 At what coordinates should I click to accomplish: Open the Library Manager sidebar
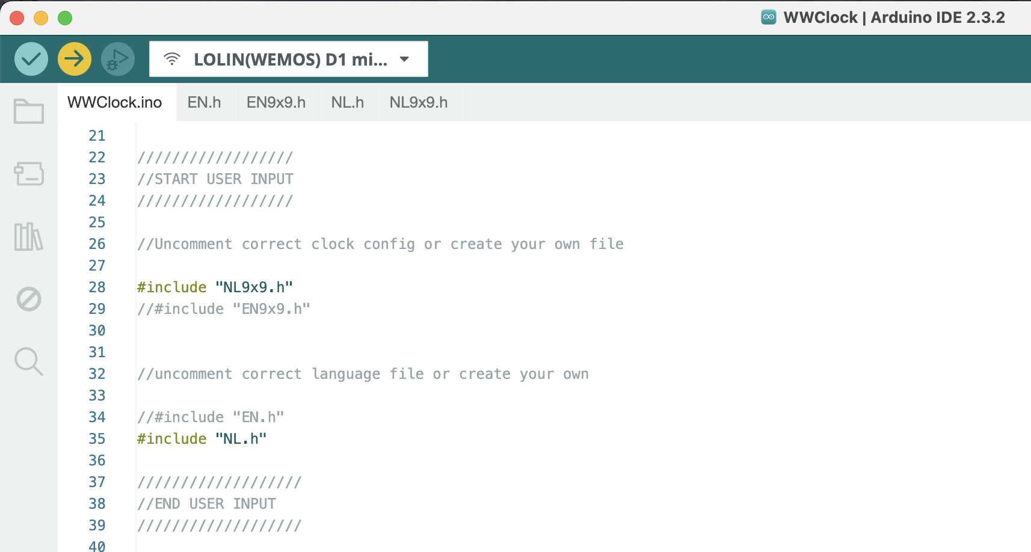pos(29,236)
